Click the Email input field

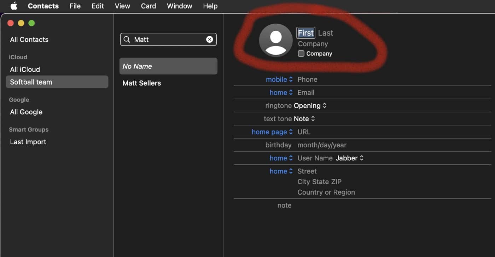coord(306,93)
